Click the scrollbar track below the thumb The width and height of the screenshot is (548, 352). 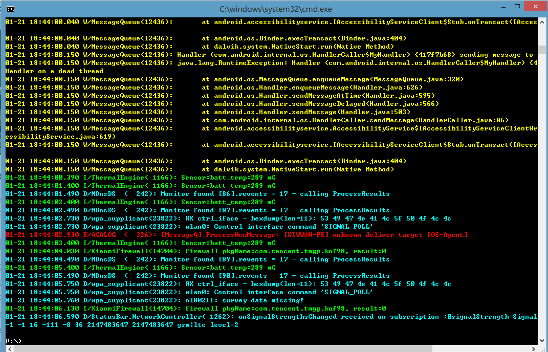click(543, 205)
